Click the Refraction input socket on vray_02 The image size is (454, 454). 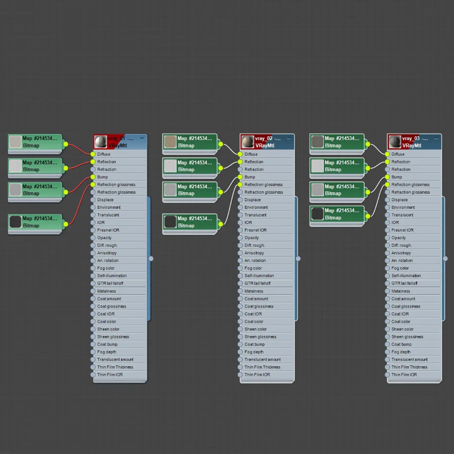pos(240,169)
